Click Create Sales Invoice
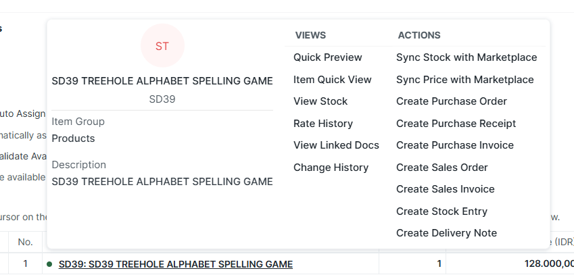 (x=445, y=189)
